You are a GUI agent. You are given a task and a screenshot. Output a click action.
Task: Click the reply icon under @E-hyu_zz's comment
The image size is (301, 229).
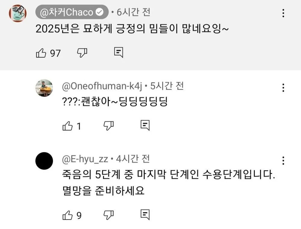(x=145, y=214)
